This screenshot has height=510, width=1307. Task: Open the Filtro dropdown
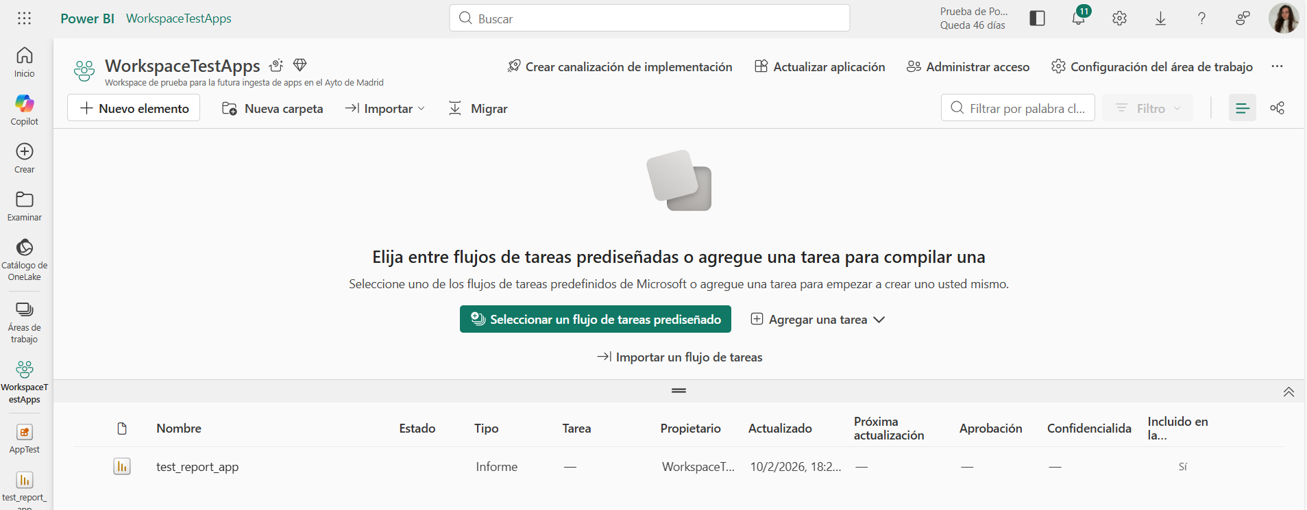[1148, 108]
